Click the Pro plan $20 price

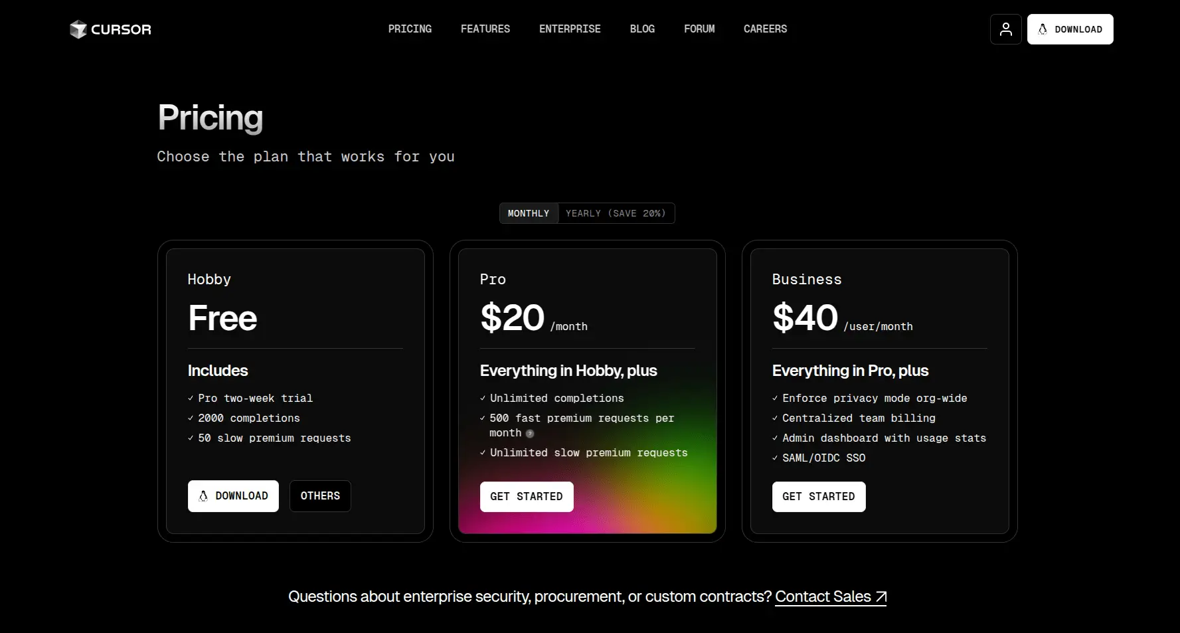(x=512, y=317)
